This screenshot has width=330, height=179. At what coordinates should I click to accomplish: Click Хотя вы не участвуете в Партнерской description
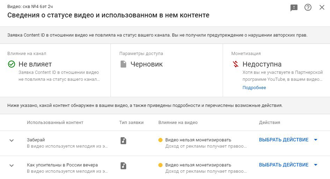click(x=282, y=76)
